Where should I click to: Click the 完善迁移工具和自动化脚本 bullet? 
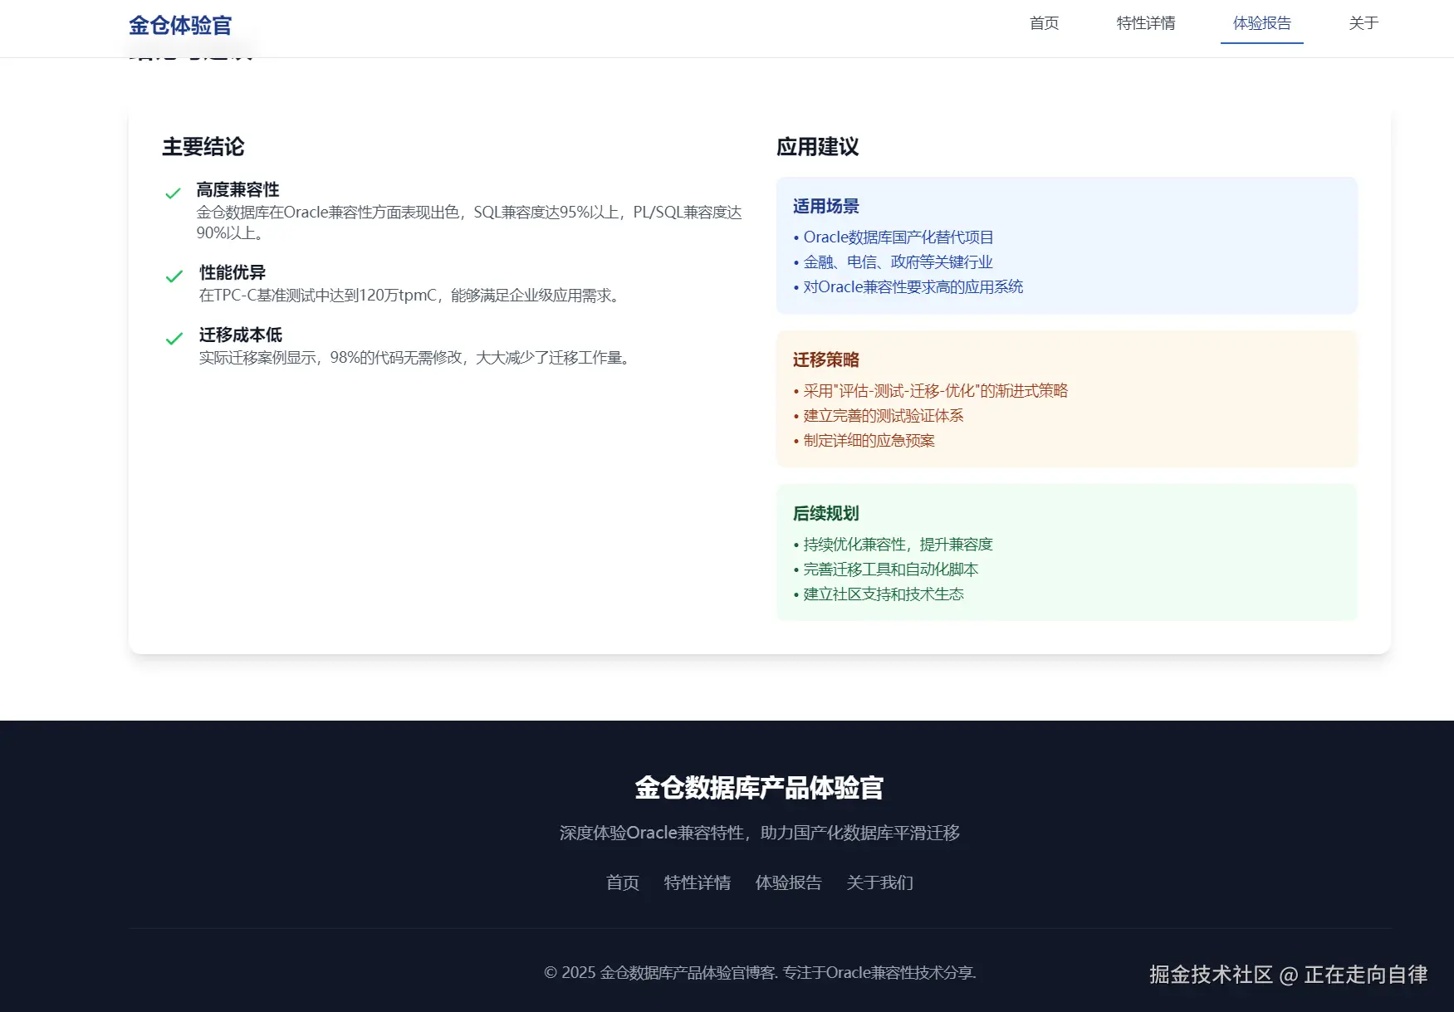886,570
